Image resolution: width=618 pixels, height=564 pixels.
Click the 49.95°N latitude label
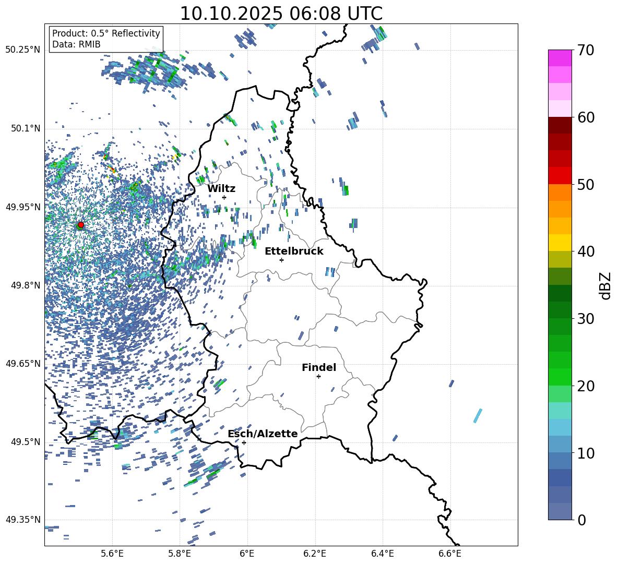pyautogui.click(x=23, y=207)
